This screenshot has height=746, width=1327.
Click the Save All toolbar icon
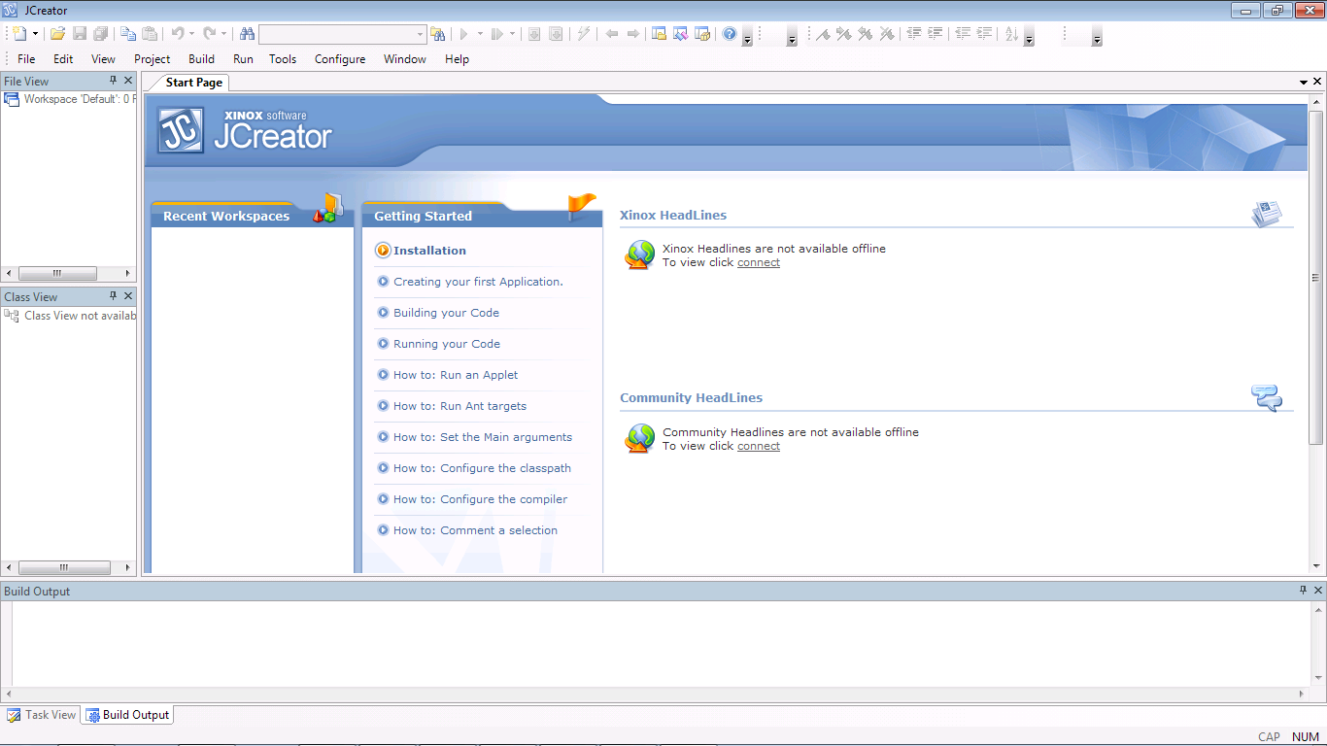pos(101,34)
